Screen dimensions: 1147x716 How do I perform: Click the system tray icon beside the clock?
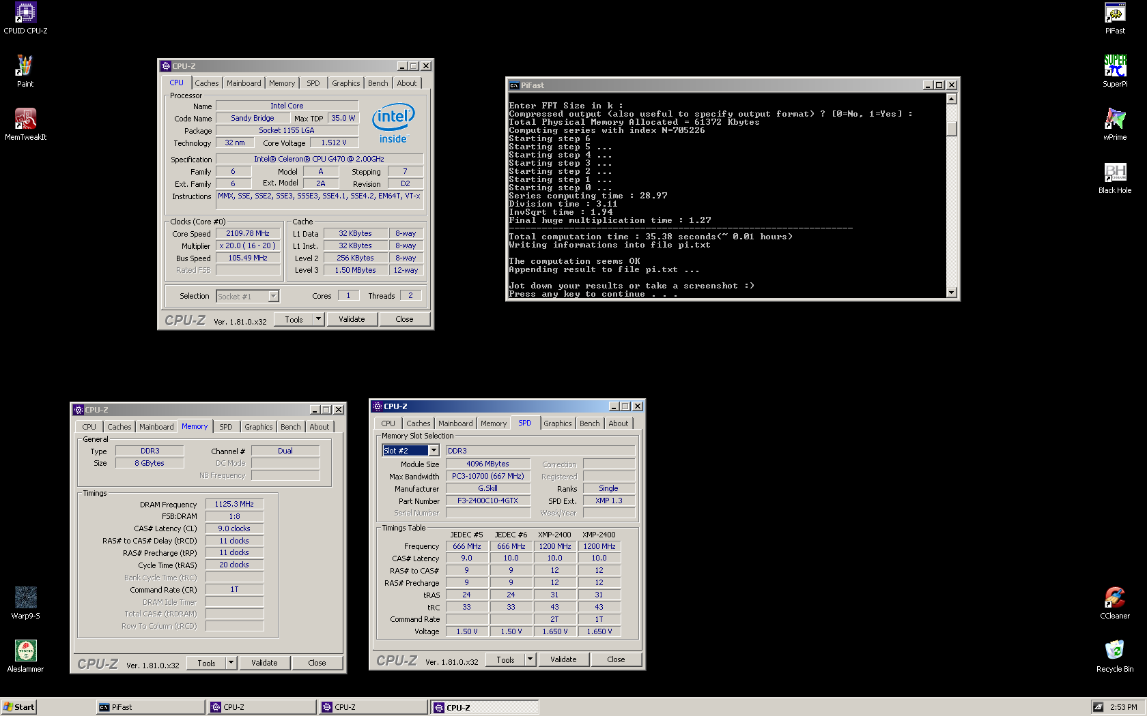[x=1098, y=707]
